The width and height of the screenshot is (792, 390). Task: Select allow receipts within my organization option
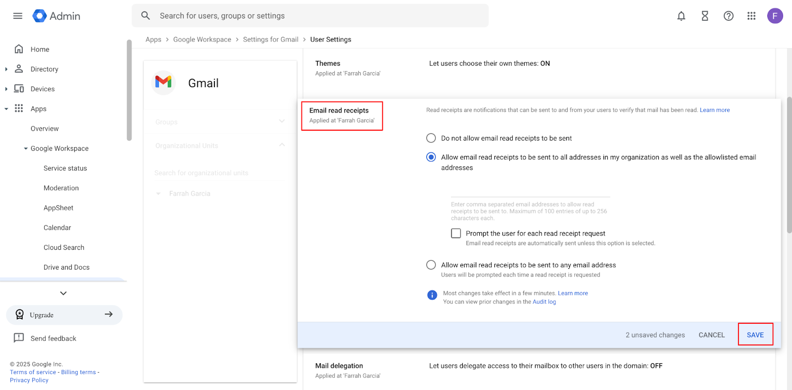[x=431, y=157]
